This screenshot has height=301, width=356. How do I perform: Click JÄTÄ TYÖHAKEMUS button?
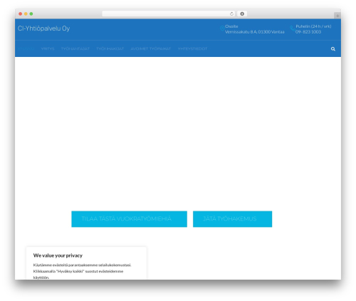tap(232, 219)
